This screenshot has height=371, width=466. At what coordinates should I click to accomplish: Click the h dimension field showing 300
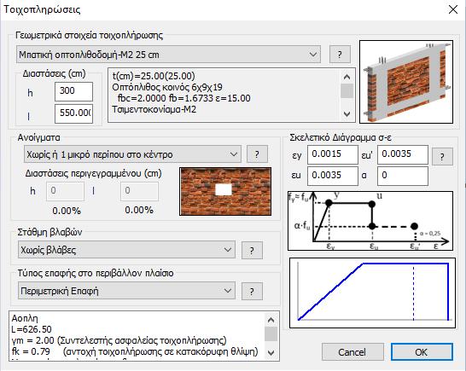coord(73,91)
